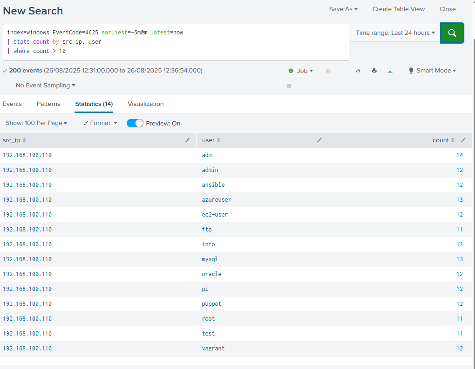Click Create Table View

(x=398, y=9)
